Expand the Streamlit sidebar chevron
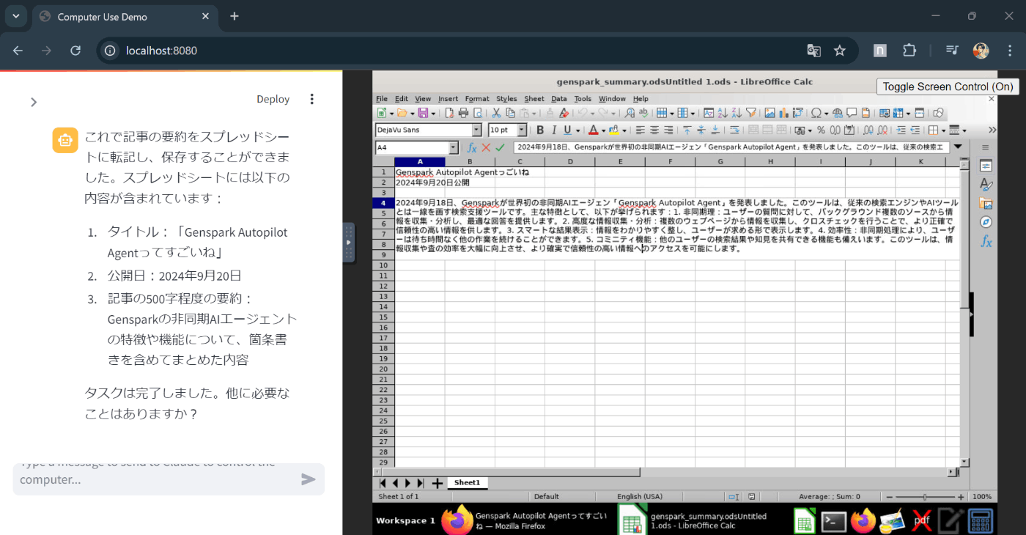1026x535 pixels. (x=33, y=102)
